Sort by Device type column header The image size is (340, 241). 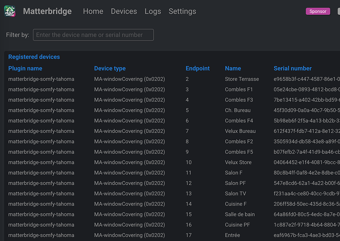coord(110,69)
